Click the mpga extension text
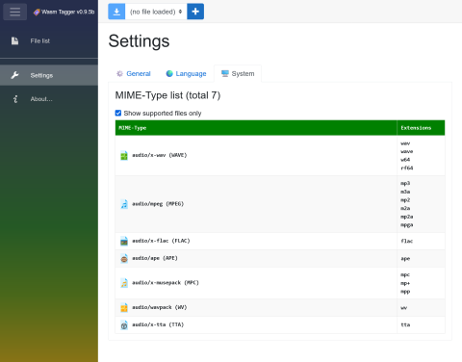This screenshot has height=362, width=462. click(x=407, y=225)
